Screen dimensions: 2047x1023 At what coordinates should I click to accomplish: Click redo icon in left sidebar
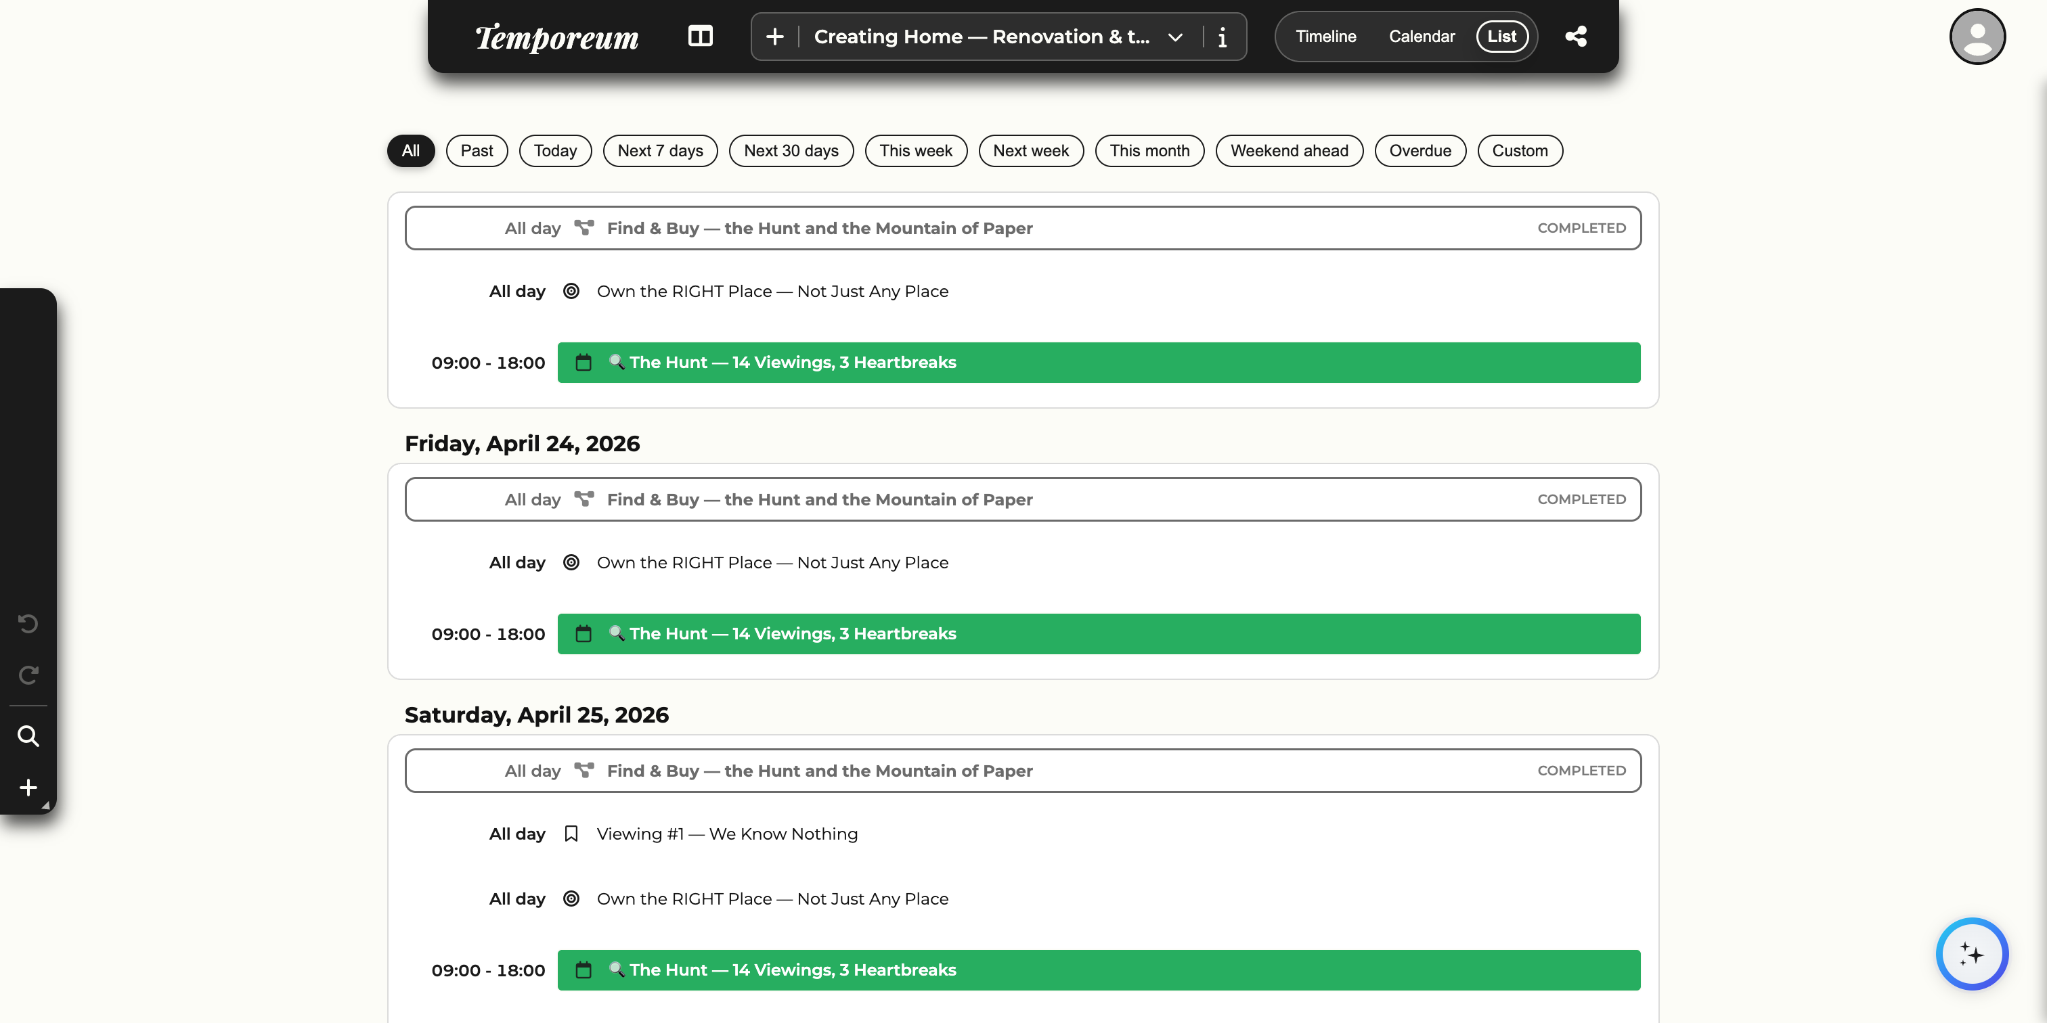tap(28, 675)
